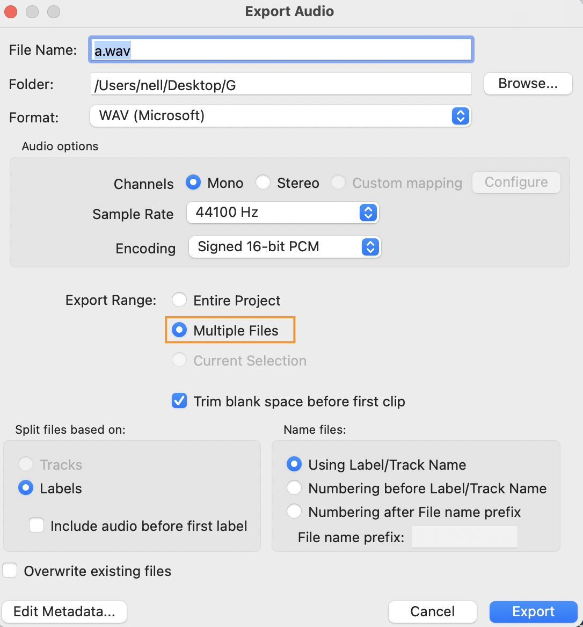This screenshot has height=627, width=583.
Task: Select Numbering after File name prefix
Action: [x=294, y=512]
